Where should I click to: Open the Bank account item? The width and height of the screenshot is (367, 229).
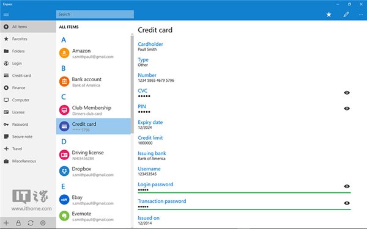click(94, 82)
